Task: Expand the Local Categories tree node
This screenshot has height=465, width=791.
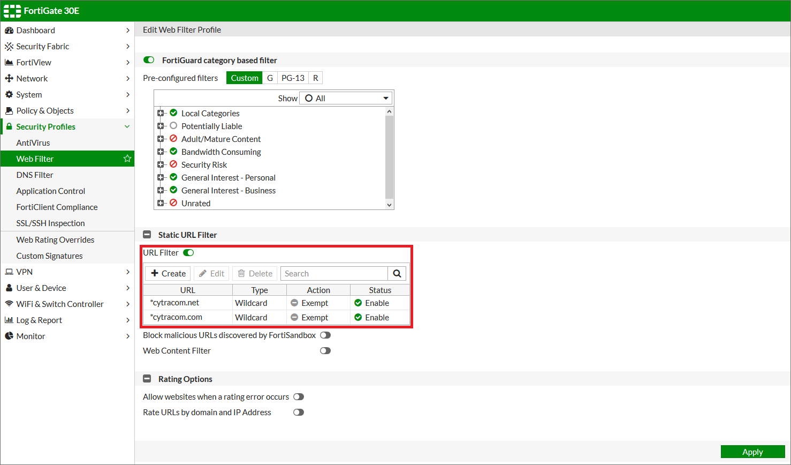Action: click(x=160, y=113)
